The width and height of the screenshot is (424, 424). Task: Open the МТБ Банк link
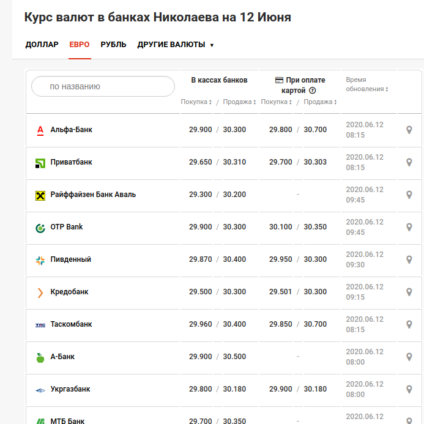tap(67, 421)
